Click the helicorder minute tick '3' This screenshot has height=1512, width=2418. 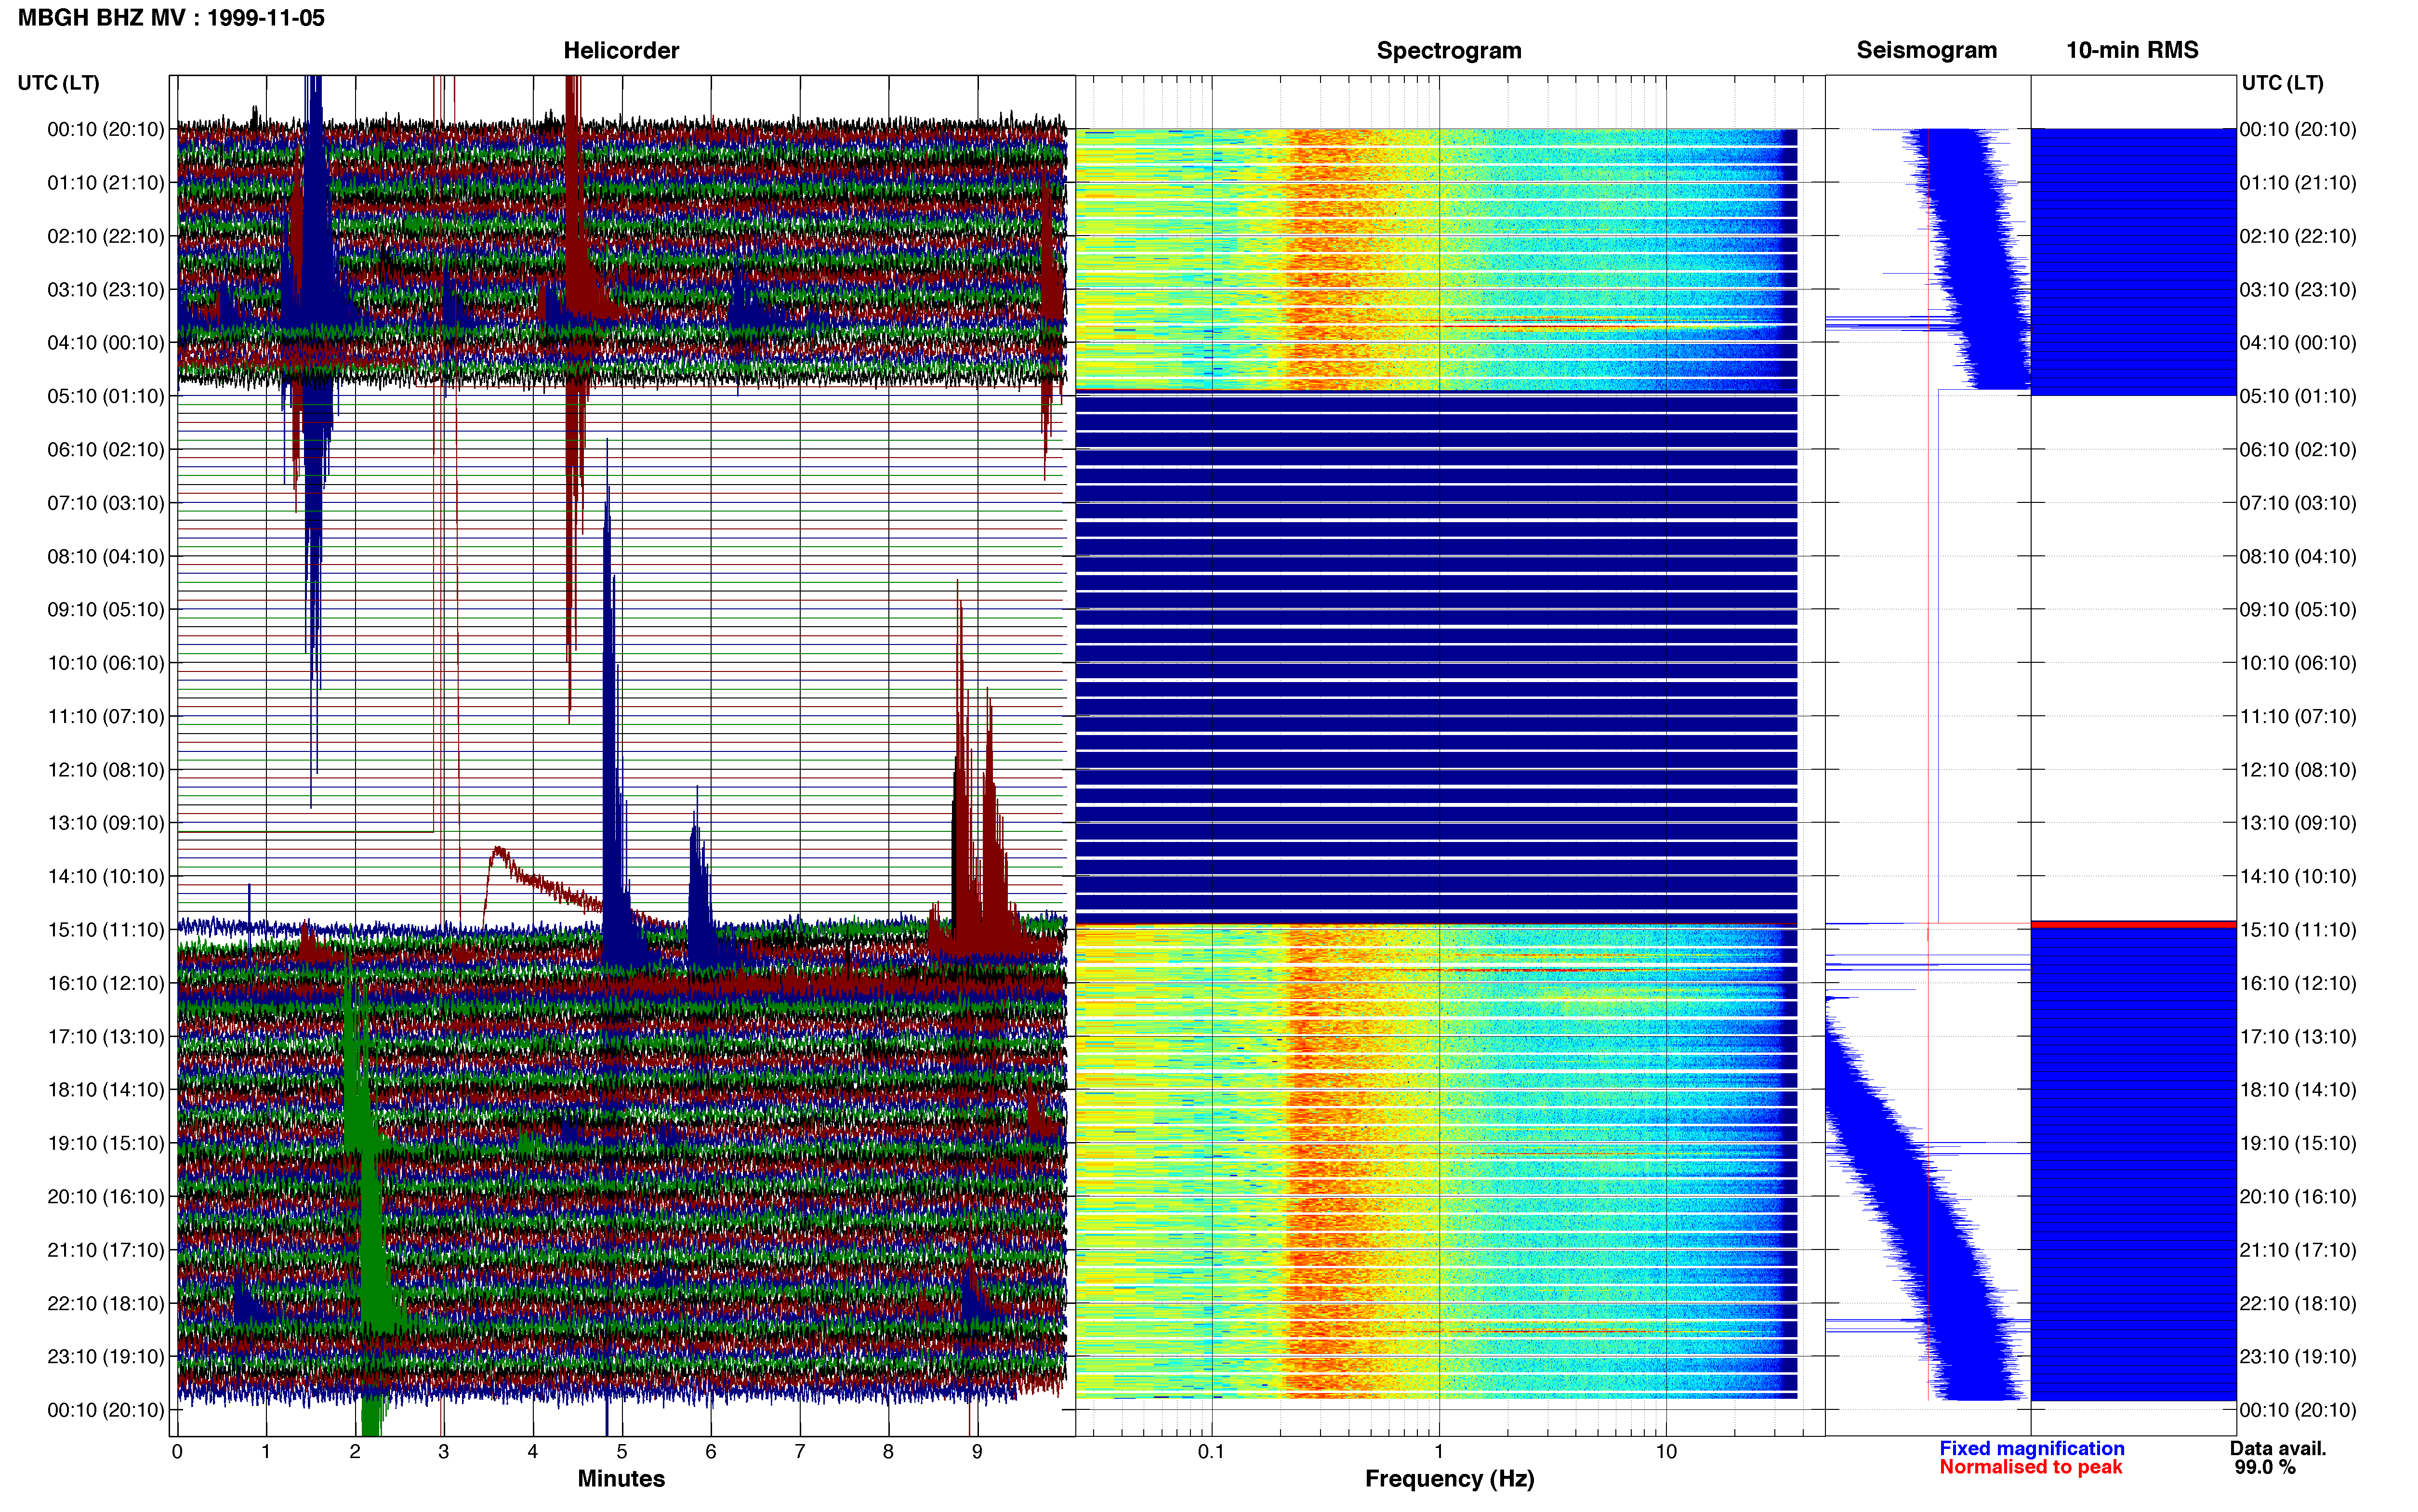[x=444, y=1451]
